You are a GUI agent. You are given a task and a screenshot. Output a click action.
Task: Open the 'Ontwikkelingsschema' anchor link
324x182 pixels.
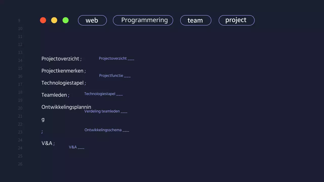click(x=103, y=130)
